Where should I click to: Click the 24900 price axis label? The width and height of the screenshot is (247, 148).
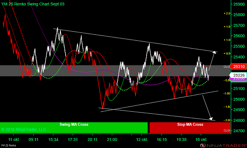(239, 110)
